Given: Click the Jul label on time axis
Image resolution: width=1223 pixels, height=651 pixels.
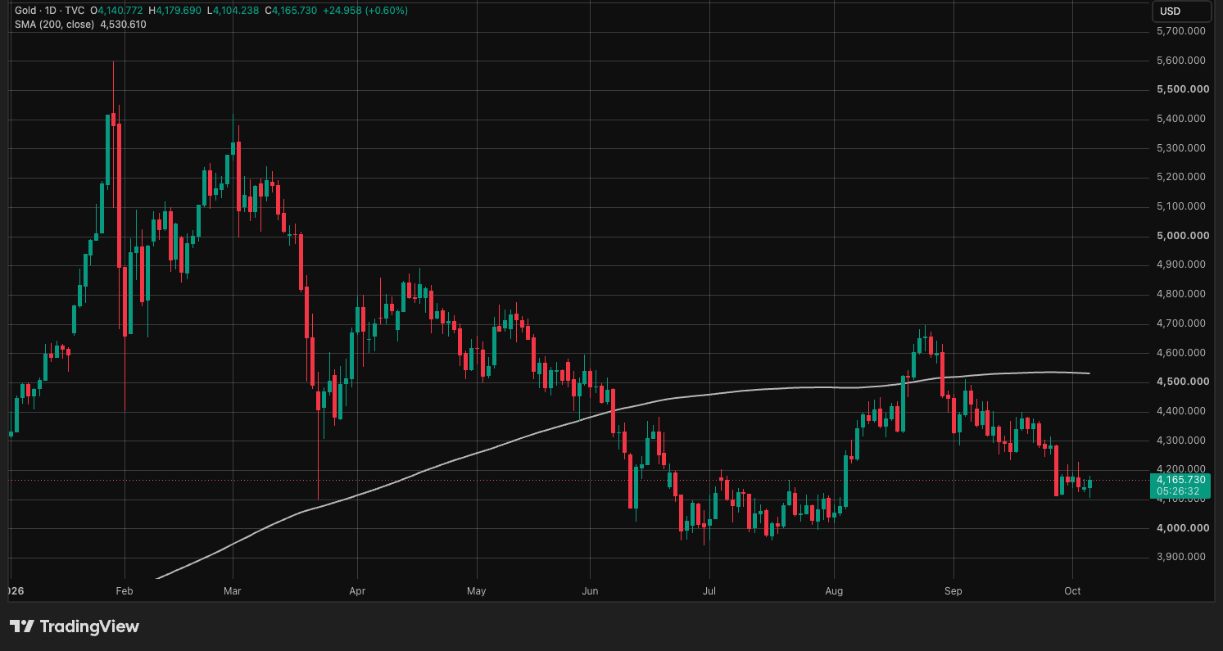Looking at the screenshot, I should click(x=709, y=590).
